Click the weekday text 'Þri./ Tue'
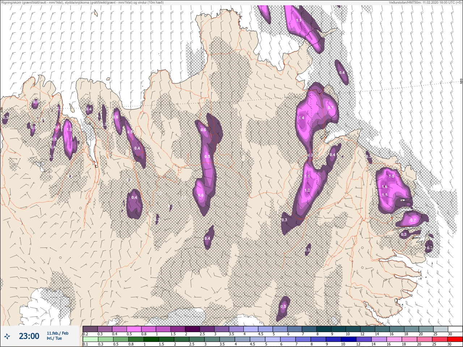Screen dimensions: 463x347 [x=54, y=338]
